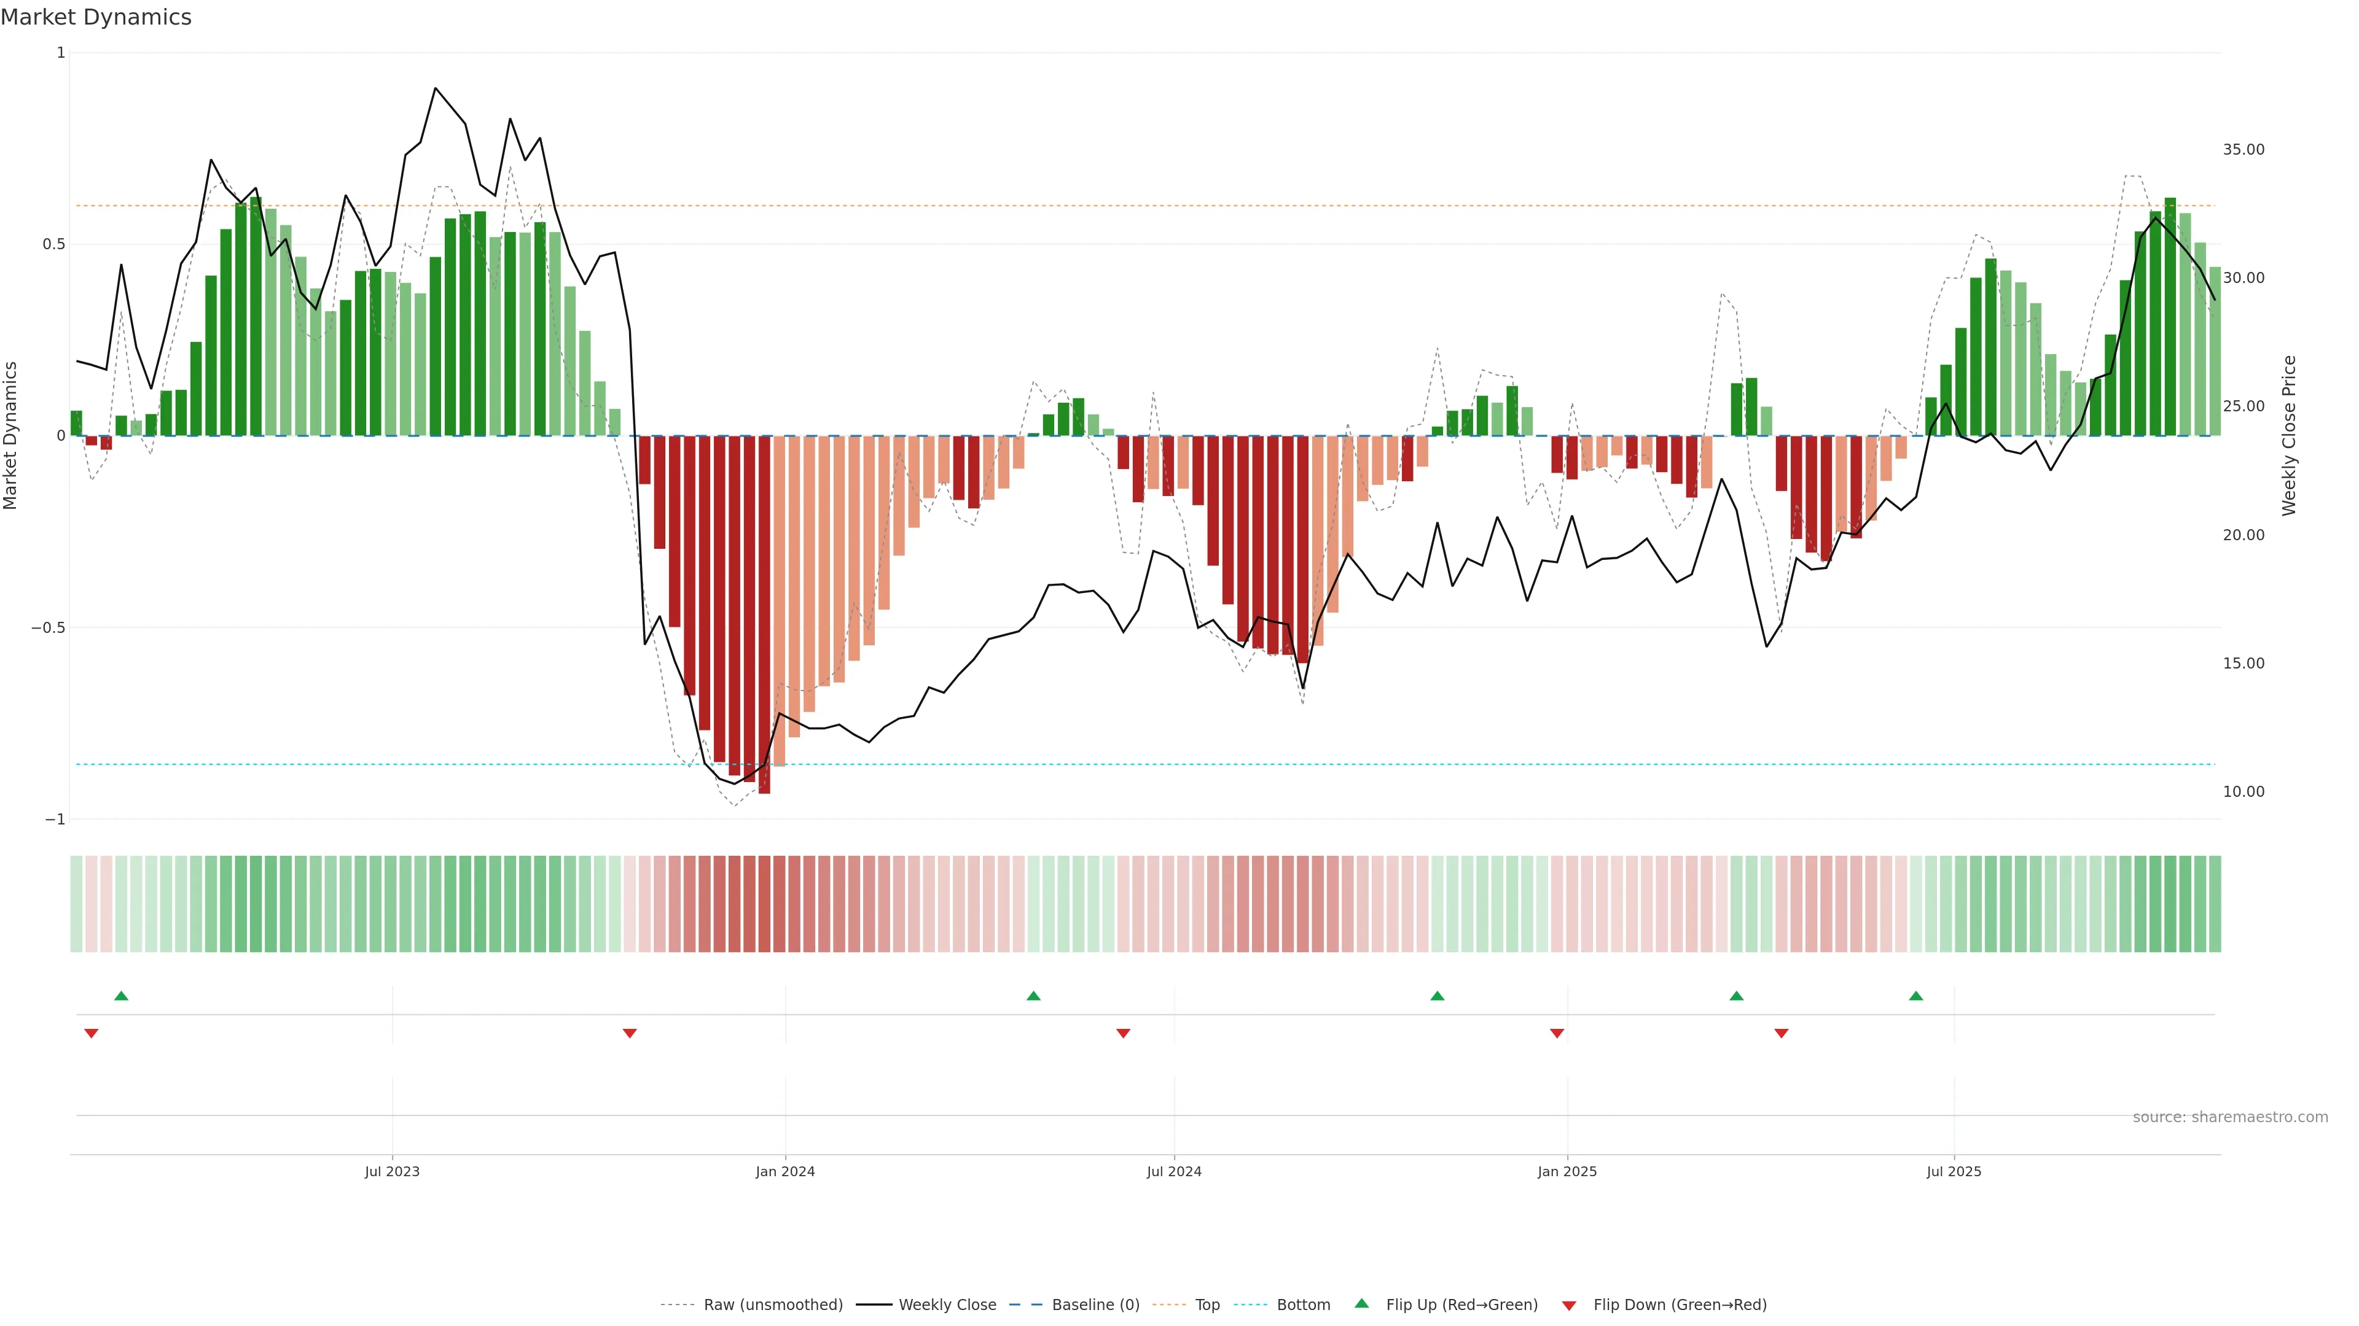Click the Jul 2024 axis label
2359x1326 pixels.
1174,1171
